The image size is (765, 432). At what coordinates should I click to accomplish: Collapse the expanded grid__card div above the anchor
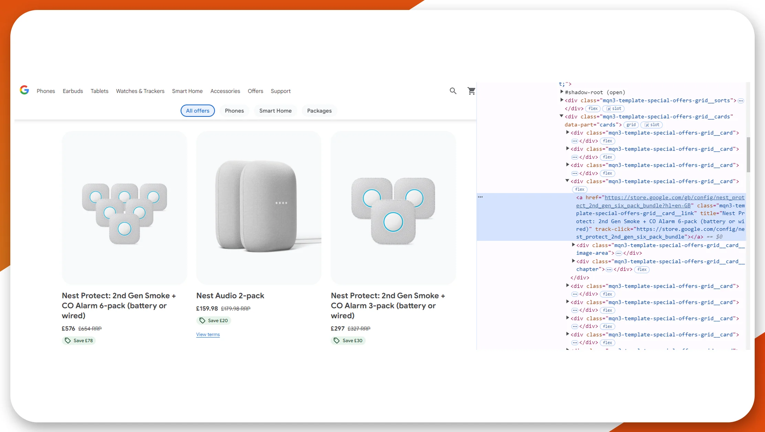567,181
